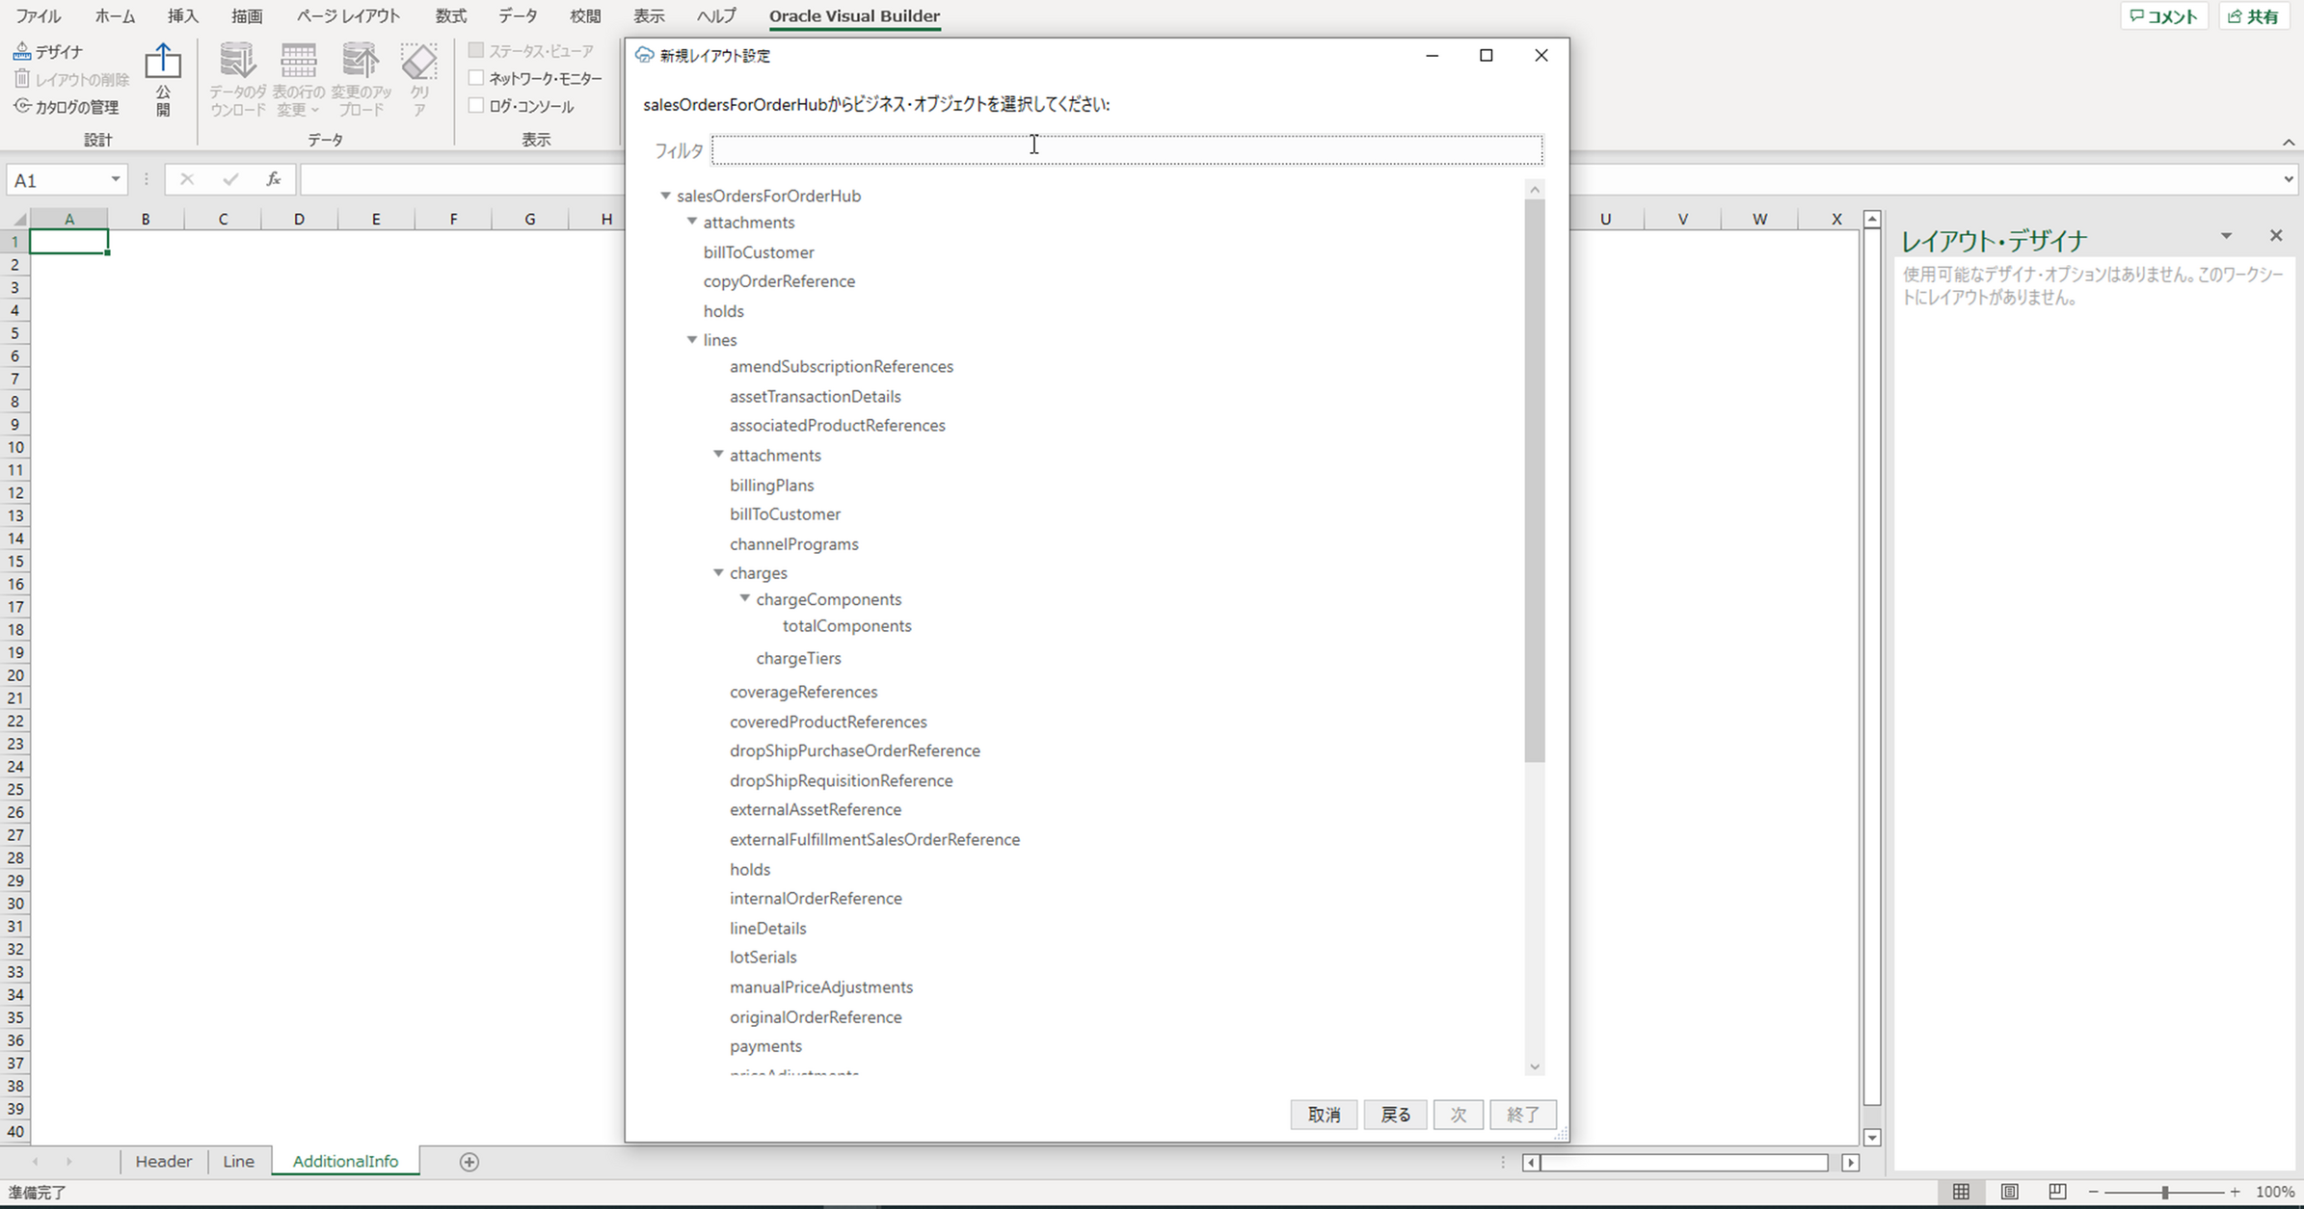Viewport: 2304px width, 1209px height.
Task: Switch to the Oracle Visual Builder ribbon tab
Action: [x=854, y=15]
